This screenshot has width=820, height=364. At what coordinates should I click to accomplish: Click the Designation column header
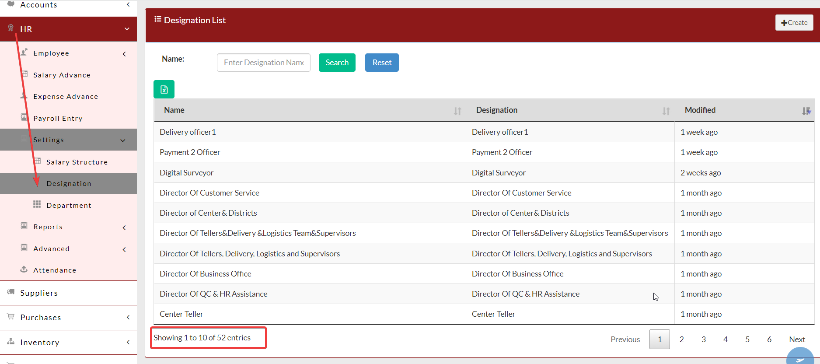point(570,110)
